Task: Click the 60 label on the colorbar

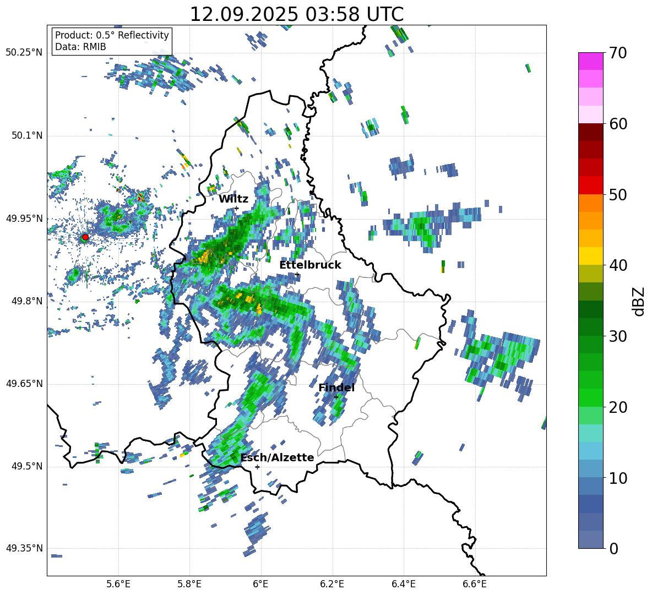Action: click(617, 124)
